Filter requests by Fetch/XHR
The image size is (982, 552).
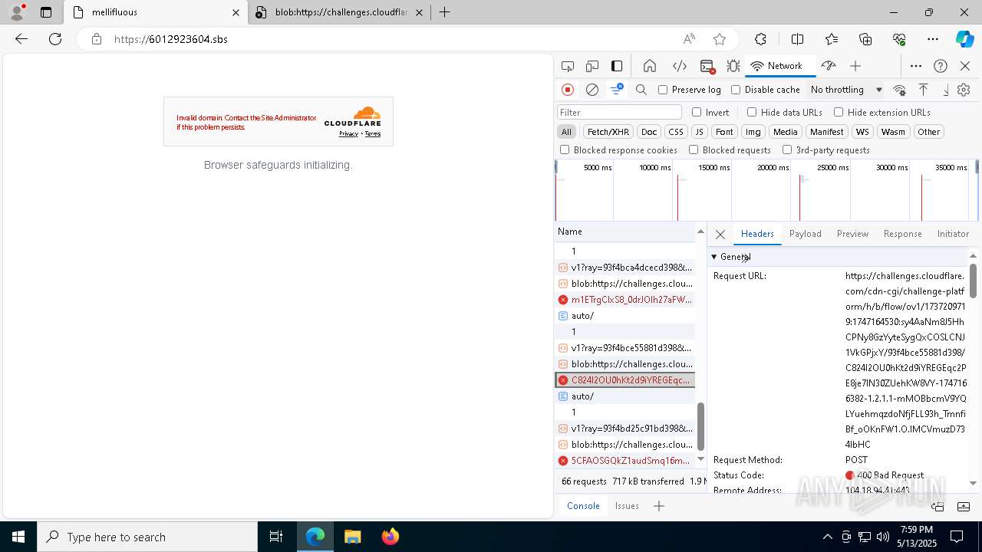tap(608, 132)
